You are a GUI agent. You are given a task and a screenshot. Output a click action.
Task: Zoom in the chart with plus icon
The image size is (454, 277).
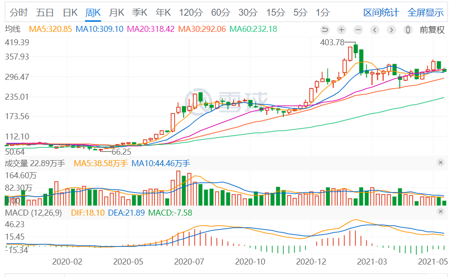[x=342, y=30]
